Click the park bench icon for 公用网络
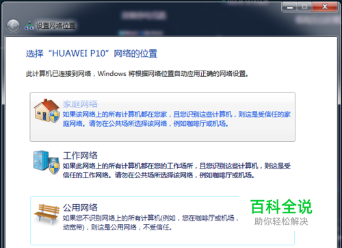Screen dimensions: 342x248 (x=47, y=214)
